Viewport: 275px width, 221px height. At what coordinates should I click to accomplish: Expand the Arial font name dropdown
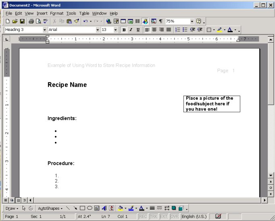(97, 30)
